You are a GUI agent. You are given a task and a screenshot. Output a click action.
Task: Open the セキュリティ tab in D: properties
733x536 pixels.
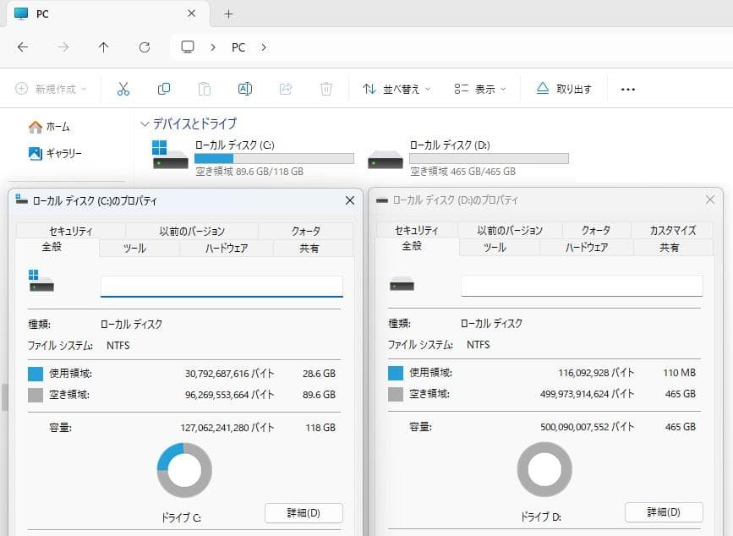(419, 229)
